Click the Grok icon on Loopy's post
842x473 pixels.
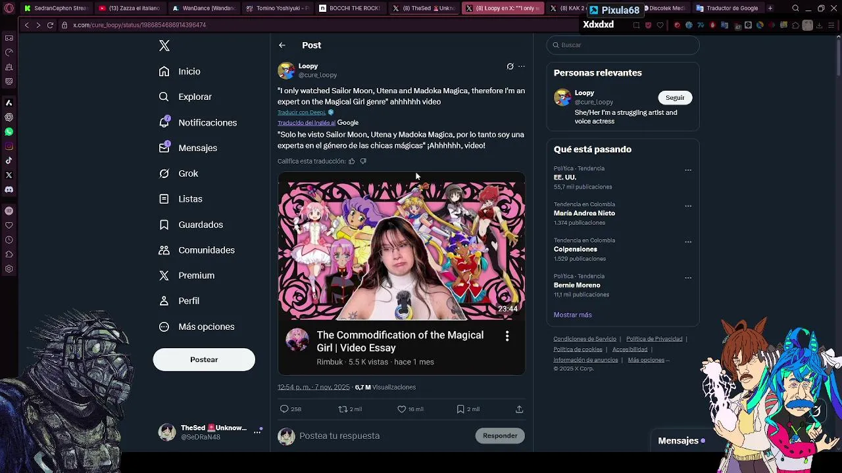tap(510, 66)
